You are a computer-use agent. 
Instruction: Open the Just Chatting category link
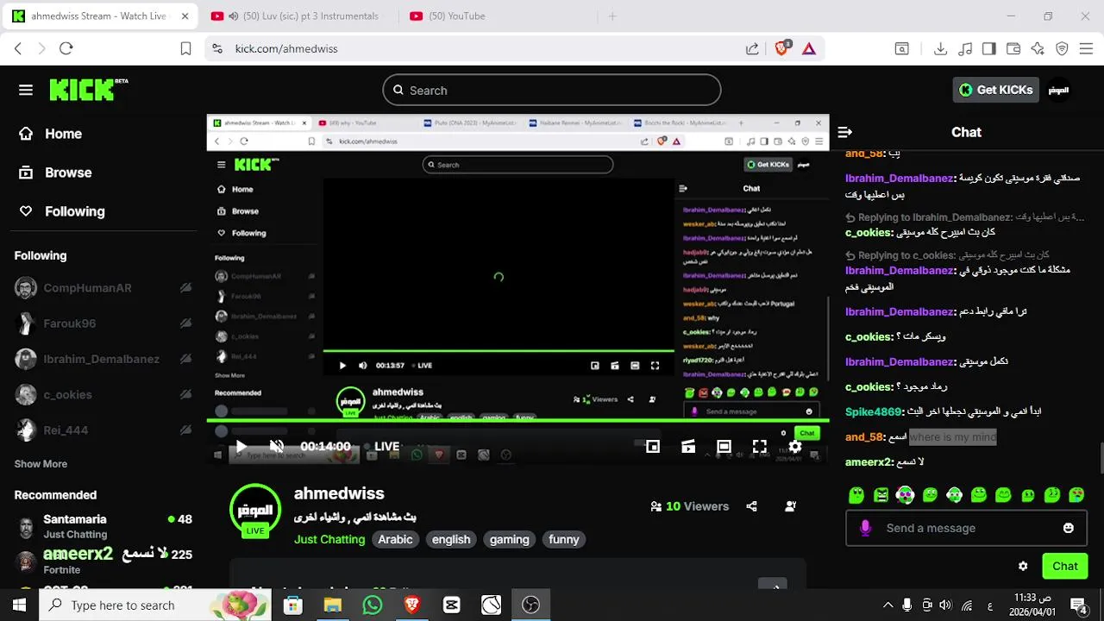(329, 539)
